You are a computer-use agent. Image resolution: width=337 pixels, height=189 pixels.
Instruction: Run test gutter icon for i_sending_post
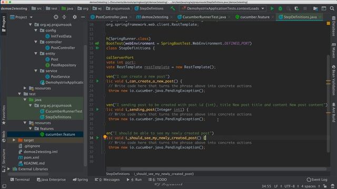97,109
